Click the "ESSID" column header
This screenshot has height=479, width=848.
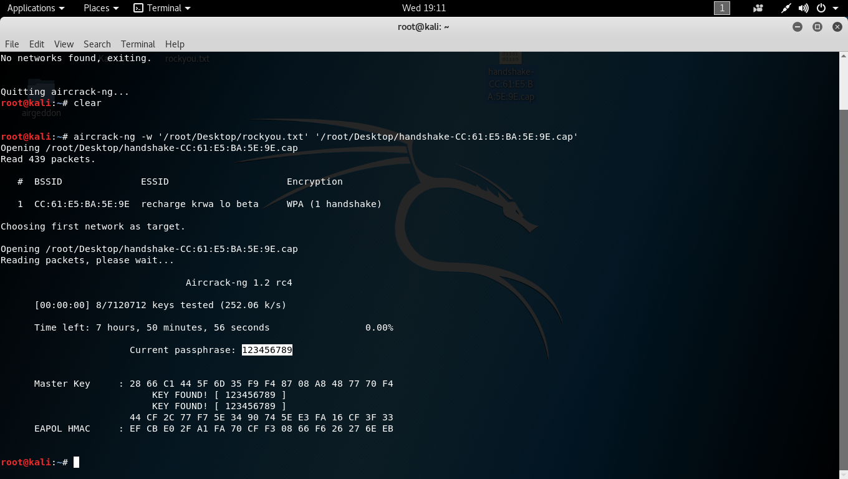[155, 181]
